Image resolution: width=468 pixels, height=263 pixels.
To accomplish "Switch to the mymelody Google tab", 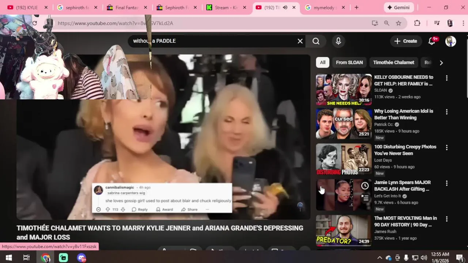I will click(325, 7).
